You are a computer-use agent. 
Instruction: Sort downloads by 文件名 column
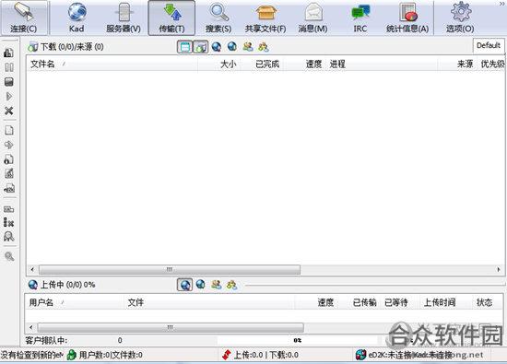tap(112, 64)
